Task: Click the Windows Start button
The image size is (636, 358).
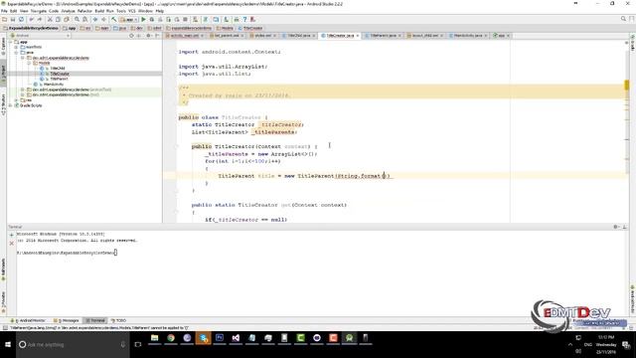Action: [x=8, y=345]
